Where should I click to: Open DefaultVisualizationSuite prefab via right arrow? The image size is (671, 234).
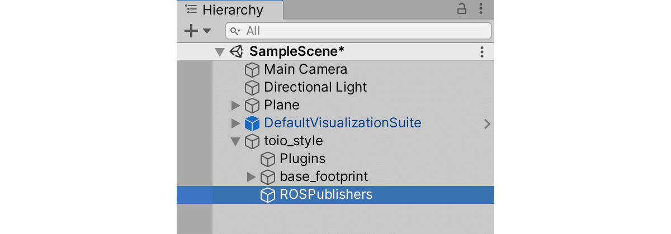[487, 124]
